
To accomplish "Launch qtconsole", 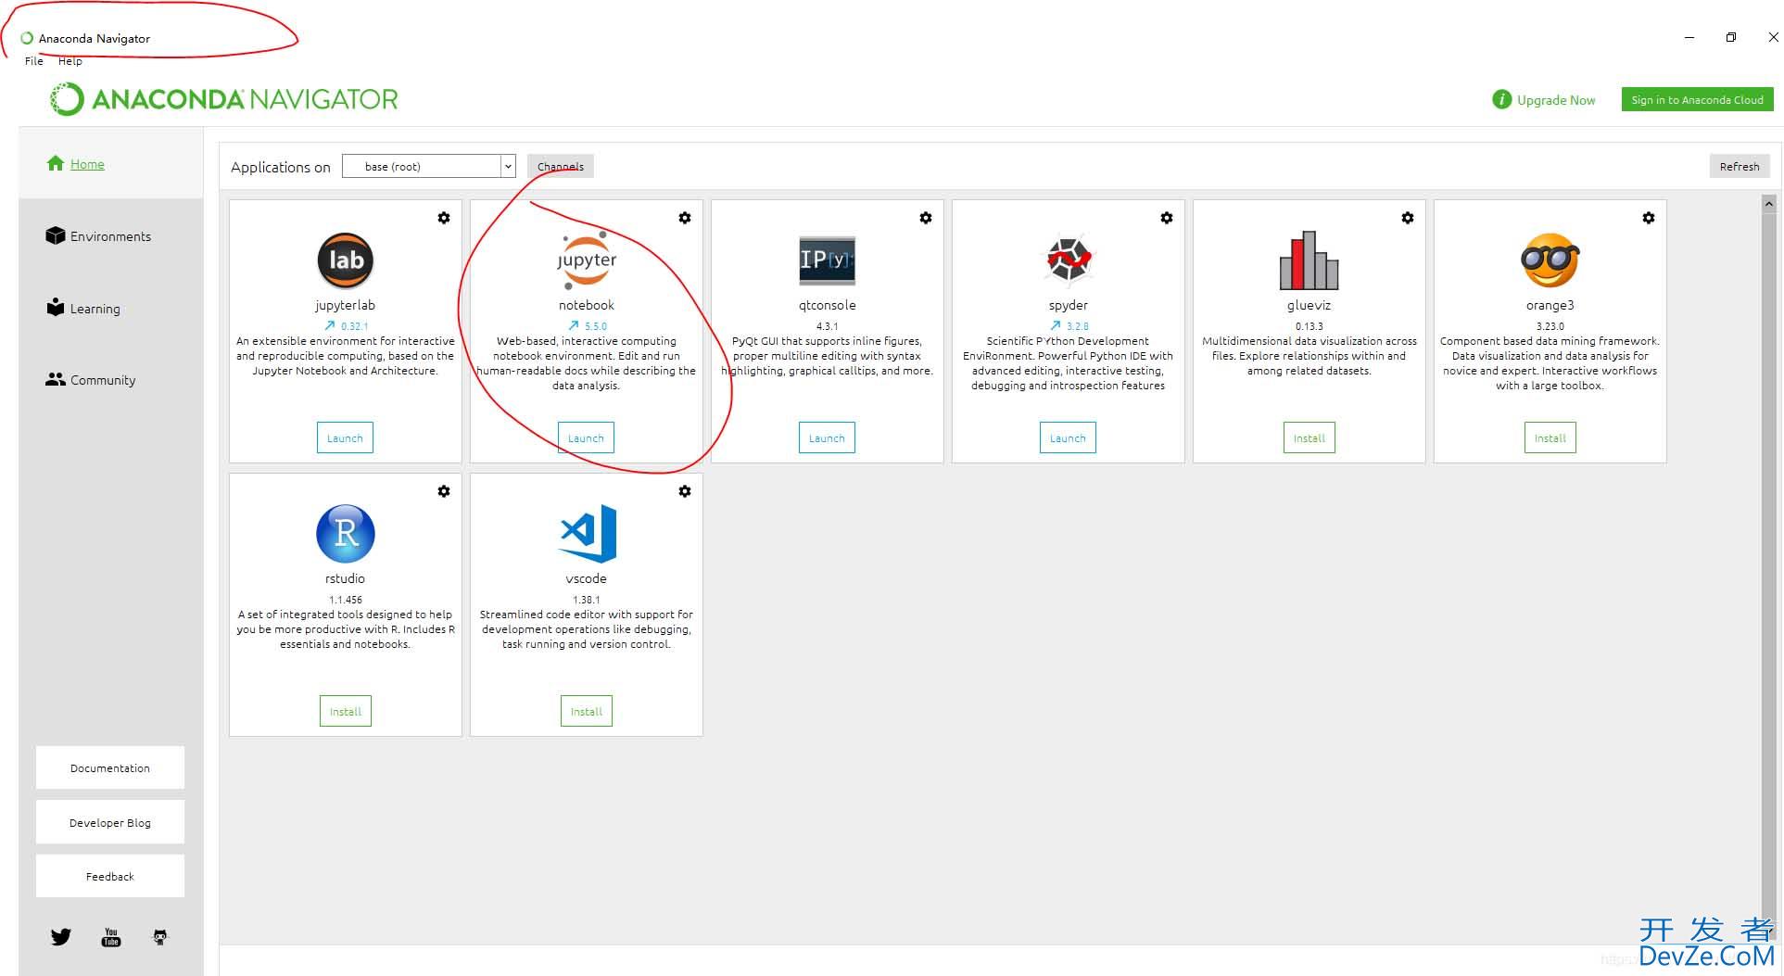I will click(827, 437).
